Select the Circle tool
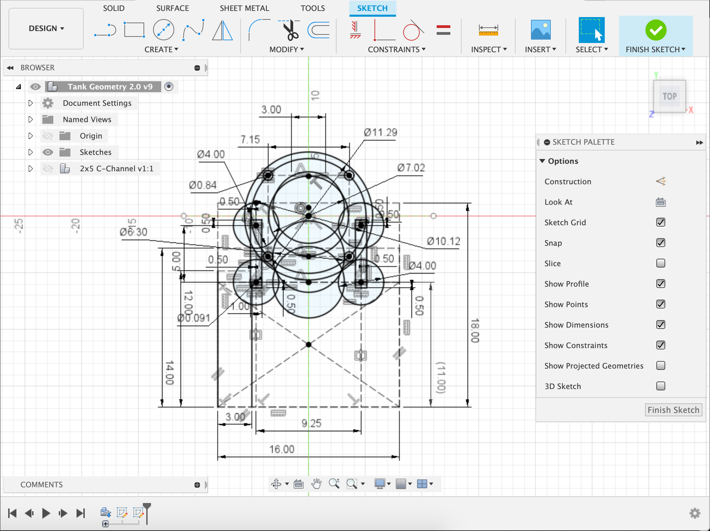The image size is (710, 531). coord(163,30)
